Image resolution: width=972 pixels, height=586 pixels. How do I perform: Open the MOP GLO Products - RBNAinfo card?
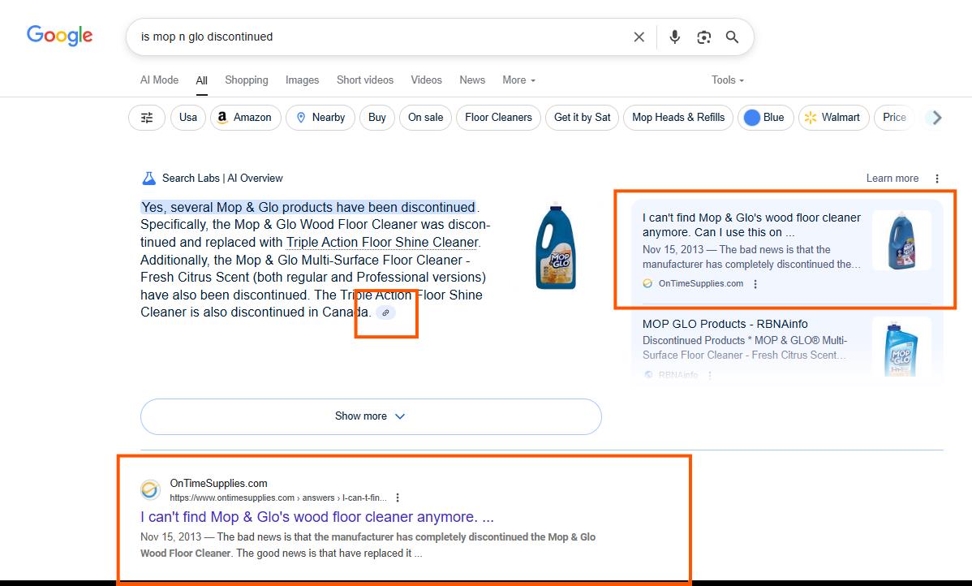[x=725, y=324]
